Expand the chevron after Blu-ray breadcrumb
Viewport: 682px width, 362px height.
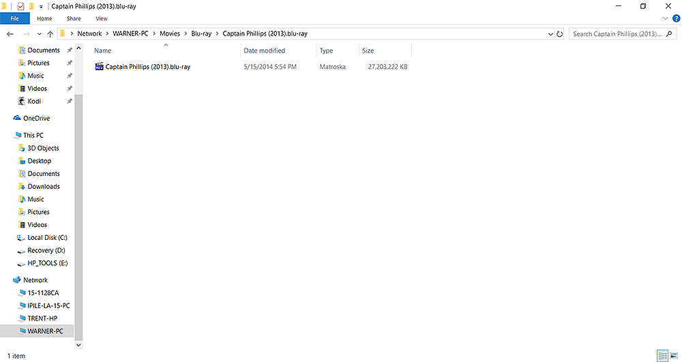(217, 33)
